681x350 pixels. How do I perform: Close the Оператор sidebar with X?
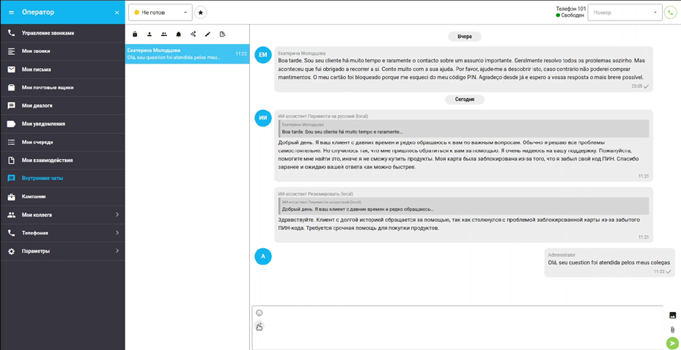(x=117, y=12)
